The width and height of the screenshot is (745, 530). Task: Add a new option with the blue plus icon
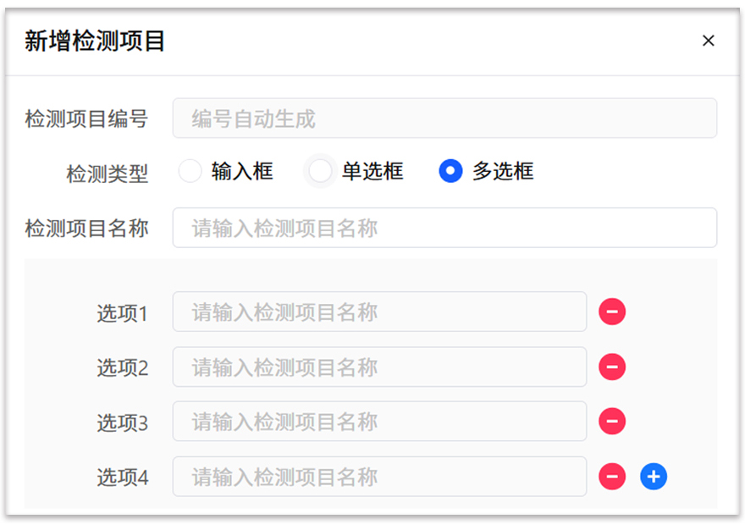point(653,478)
